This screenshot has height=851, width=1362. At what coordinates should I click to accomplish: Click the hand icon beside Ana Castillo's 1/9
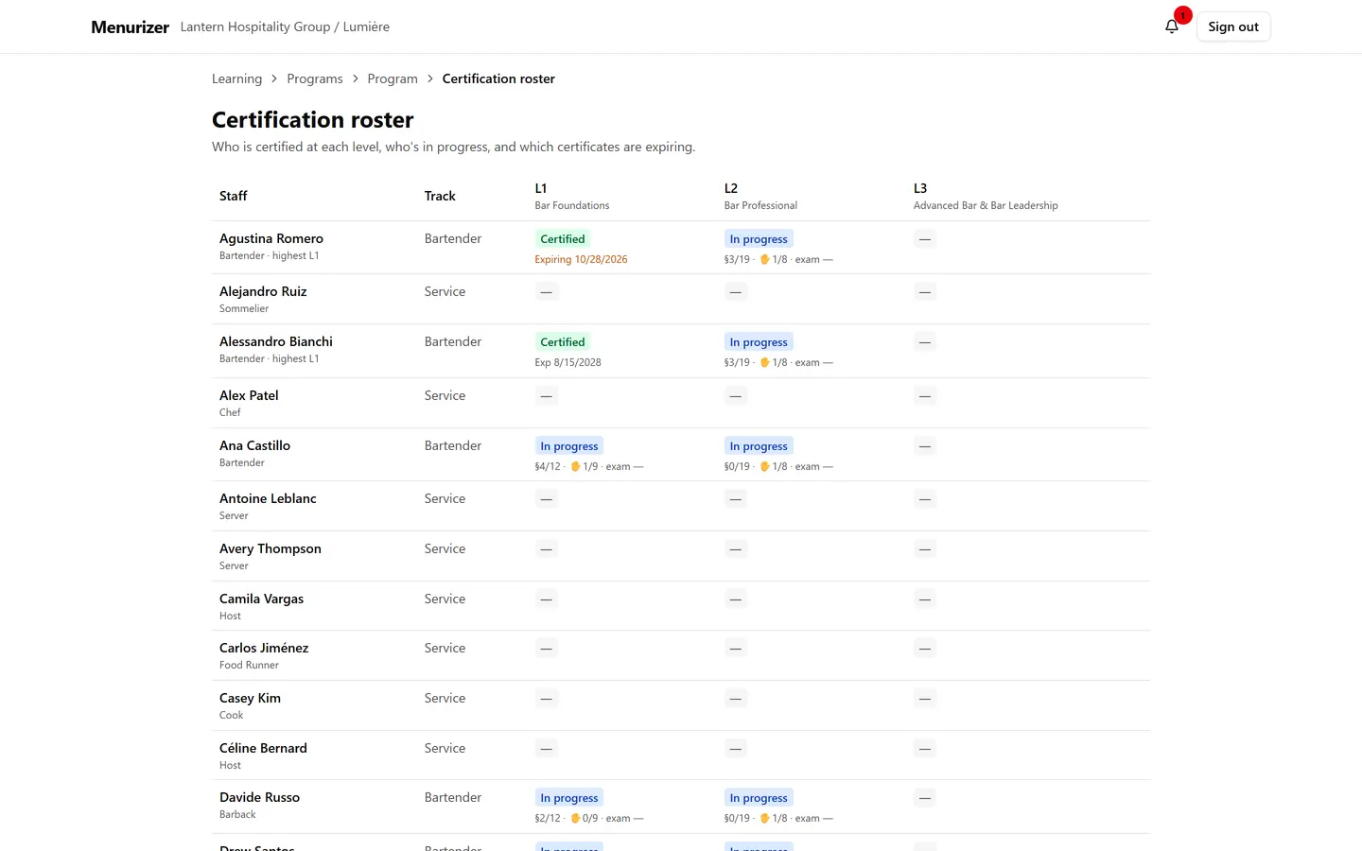tap(575, 466)
